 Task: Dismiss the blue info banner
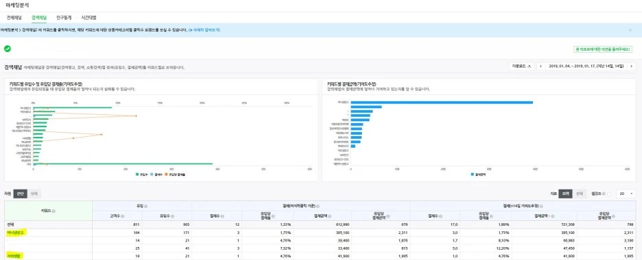(x=630, y=30)
